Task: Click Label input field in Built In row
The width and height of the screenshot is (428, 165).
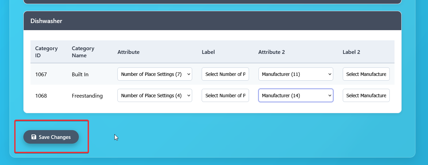Action: click(x=225, y=74)
